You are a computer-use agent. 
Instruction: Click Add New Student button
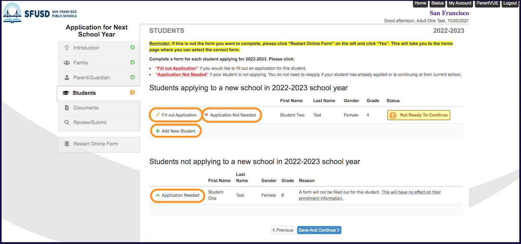coord(176,131)
